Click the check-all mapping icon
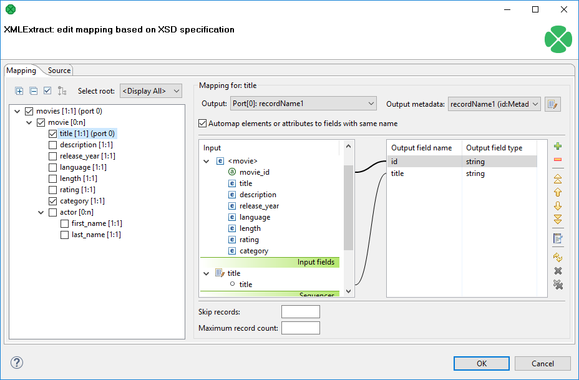Image resolution: width=579 pixels, height=380 pixels. (x=47, y=90)
